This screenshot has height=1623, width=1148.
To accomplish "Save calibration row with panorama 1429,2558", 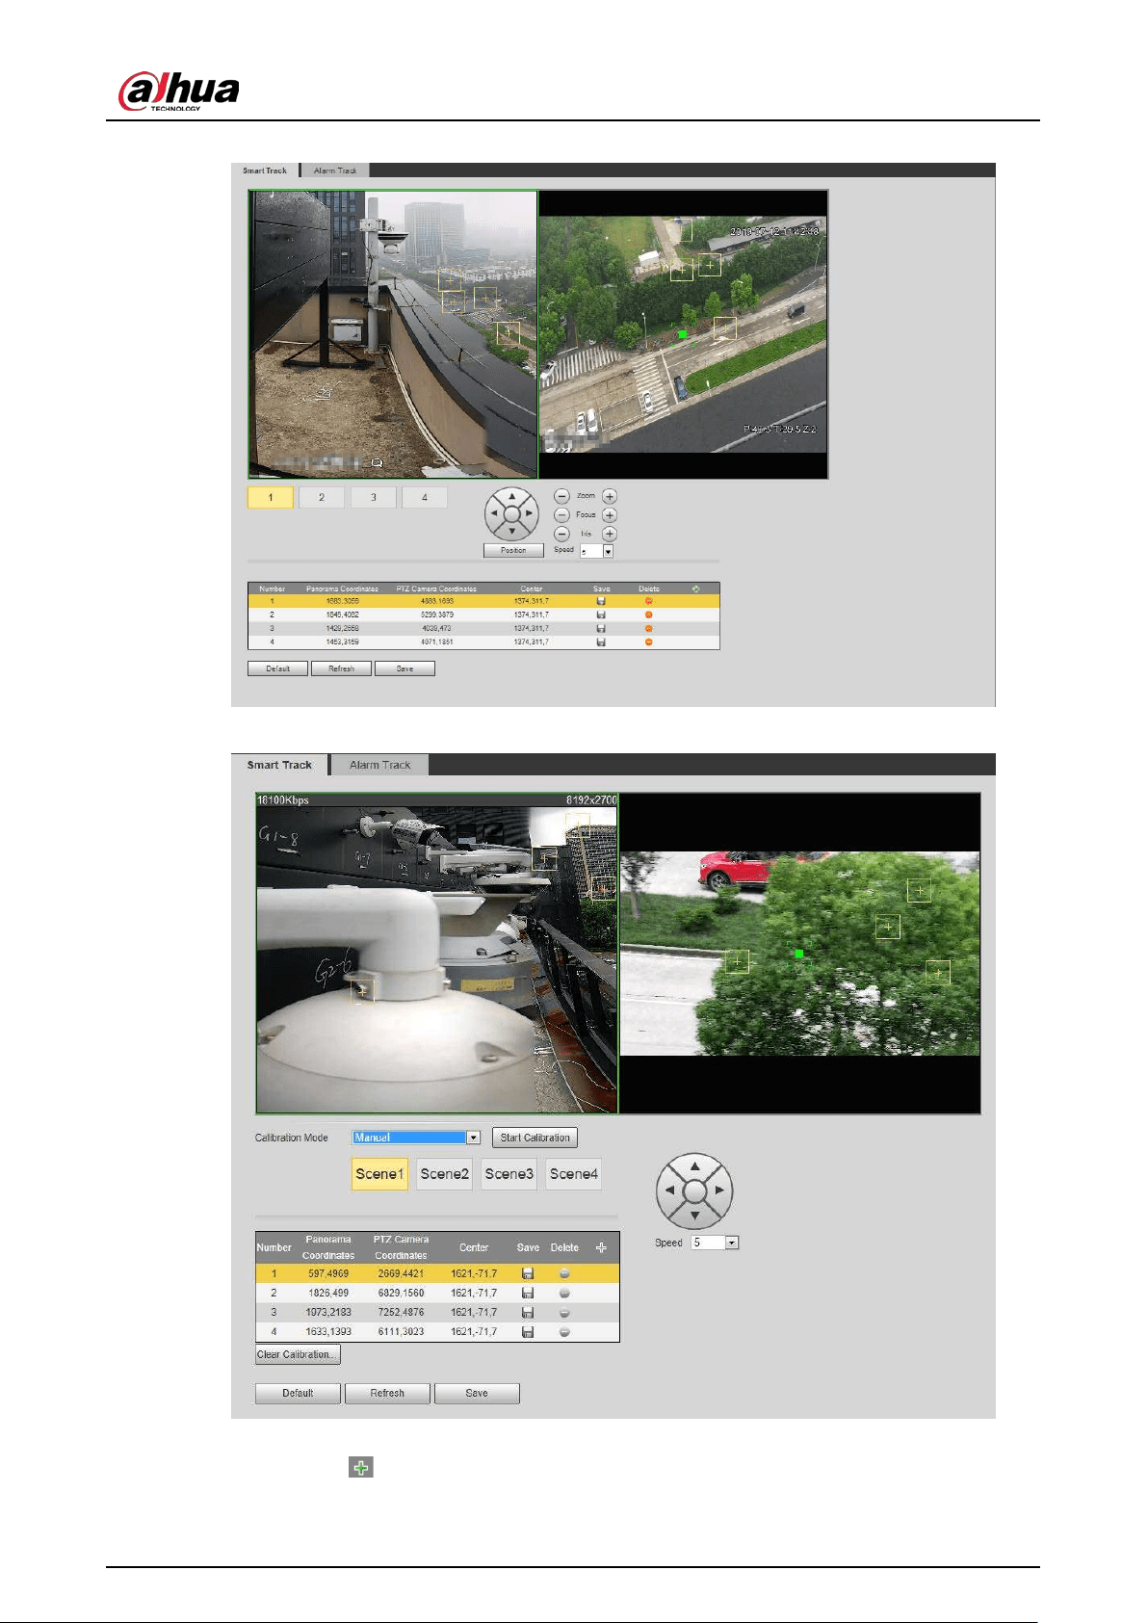I will pyautogui.click(x=601, y=628).
